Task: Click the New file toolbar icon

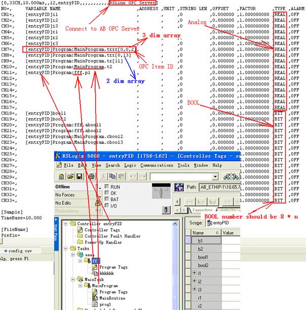Action: point(61,176)
